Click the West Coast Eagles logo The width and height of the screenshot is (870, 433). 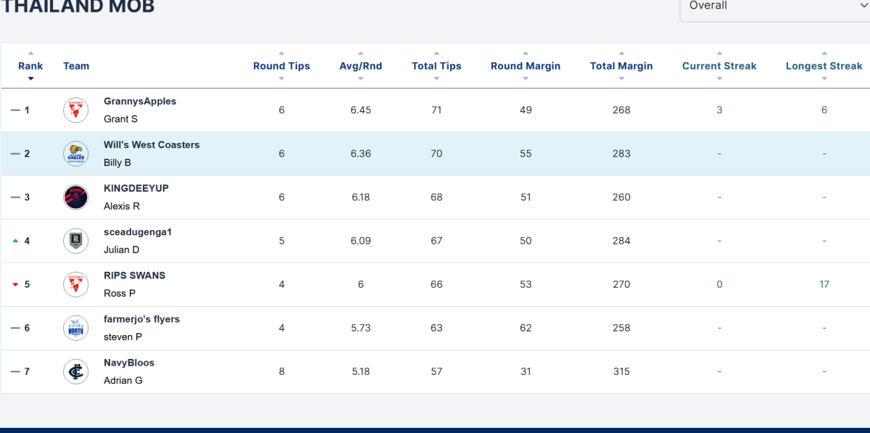tap(75, 154)
